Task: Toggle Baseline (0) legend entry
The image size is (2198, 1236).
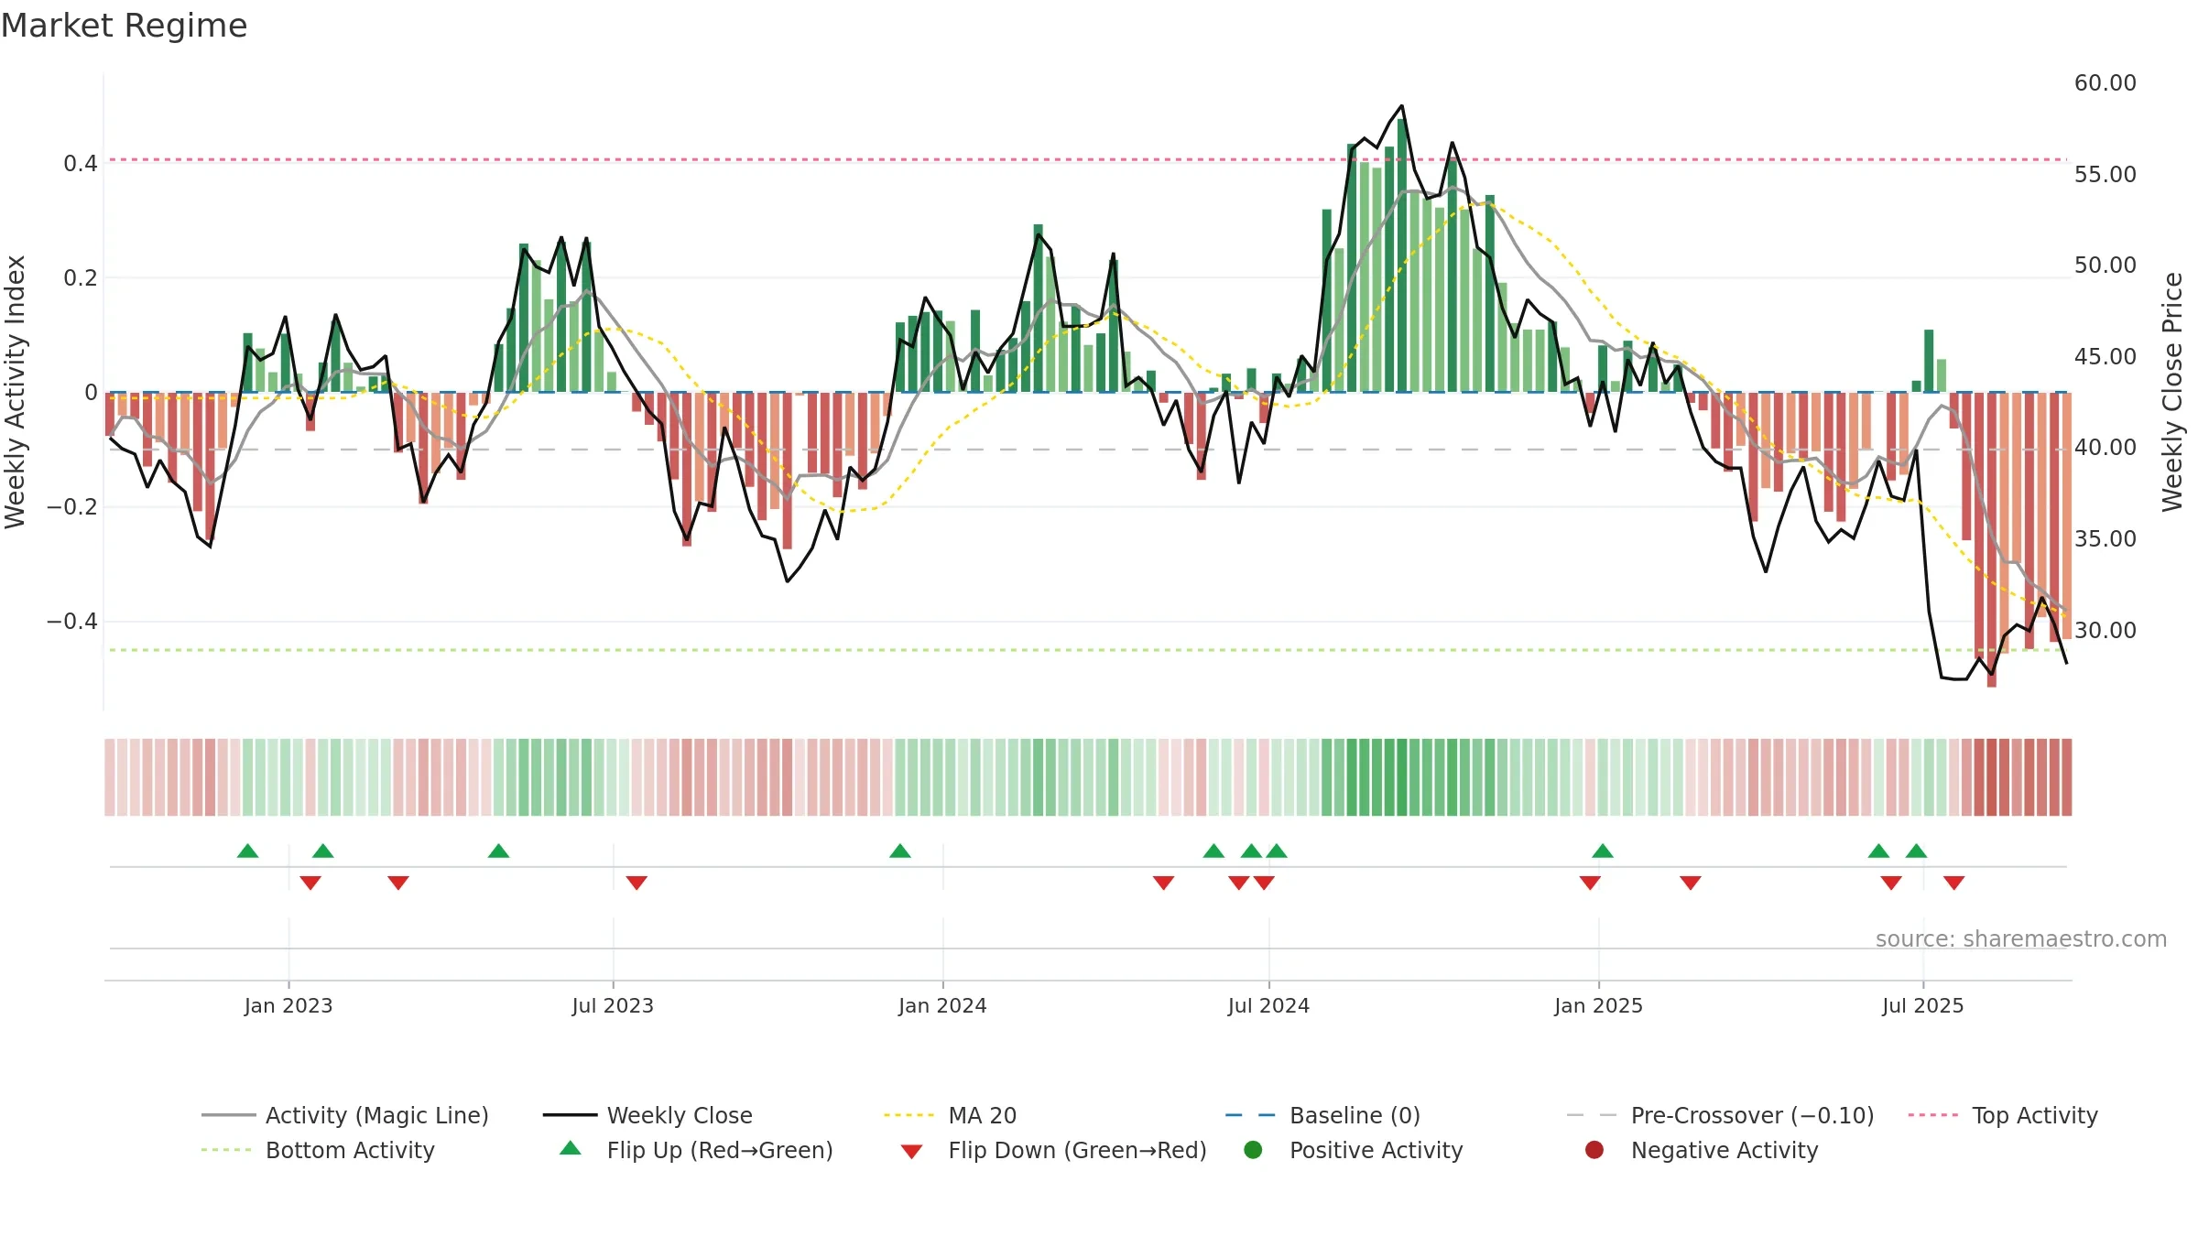Action: pyautogui.click(x=1322, y=1115)
